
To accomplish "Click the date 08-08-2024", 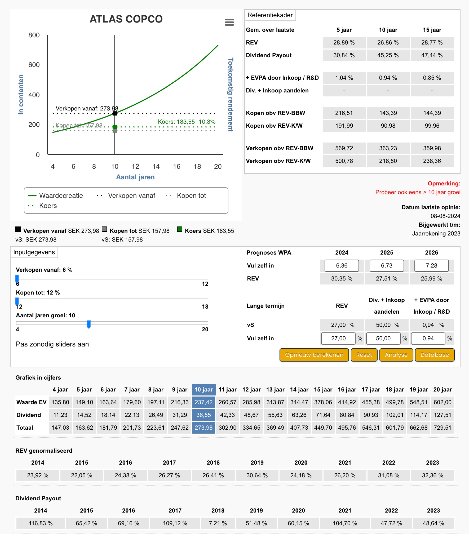I will pyautogui.click(x=445, y=216).
